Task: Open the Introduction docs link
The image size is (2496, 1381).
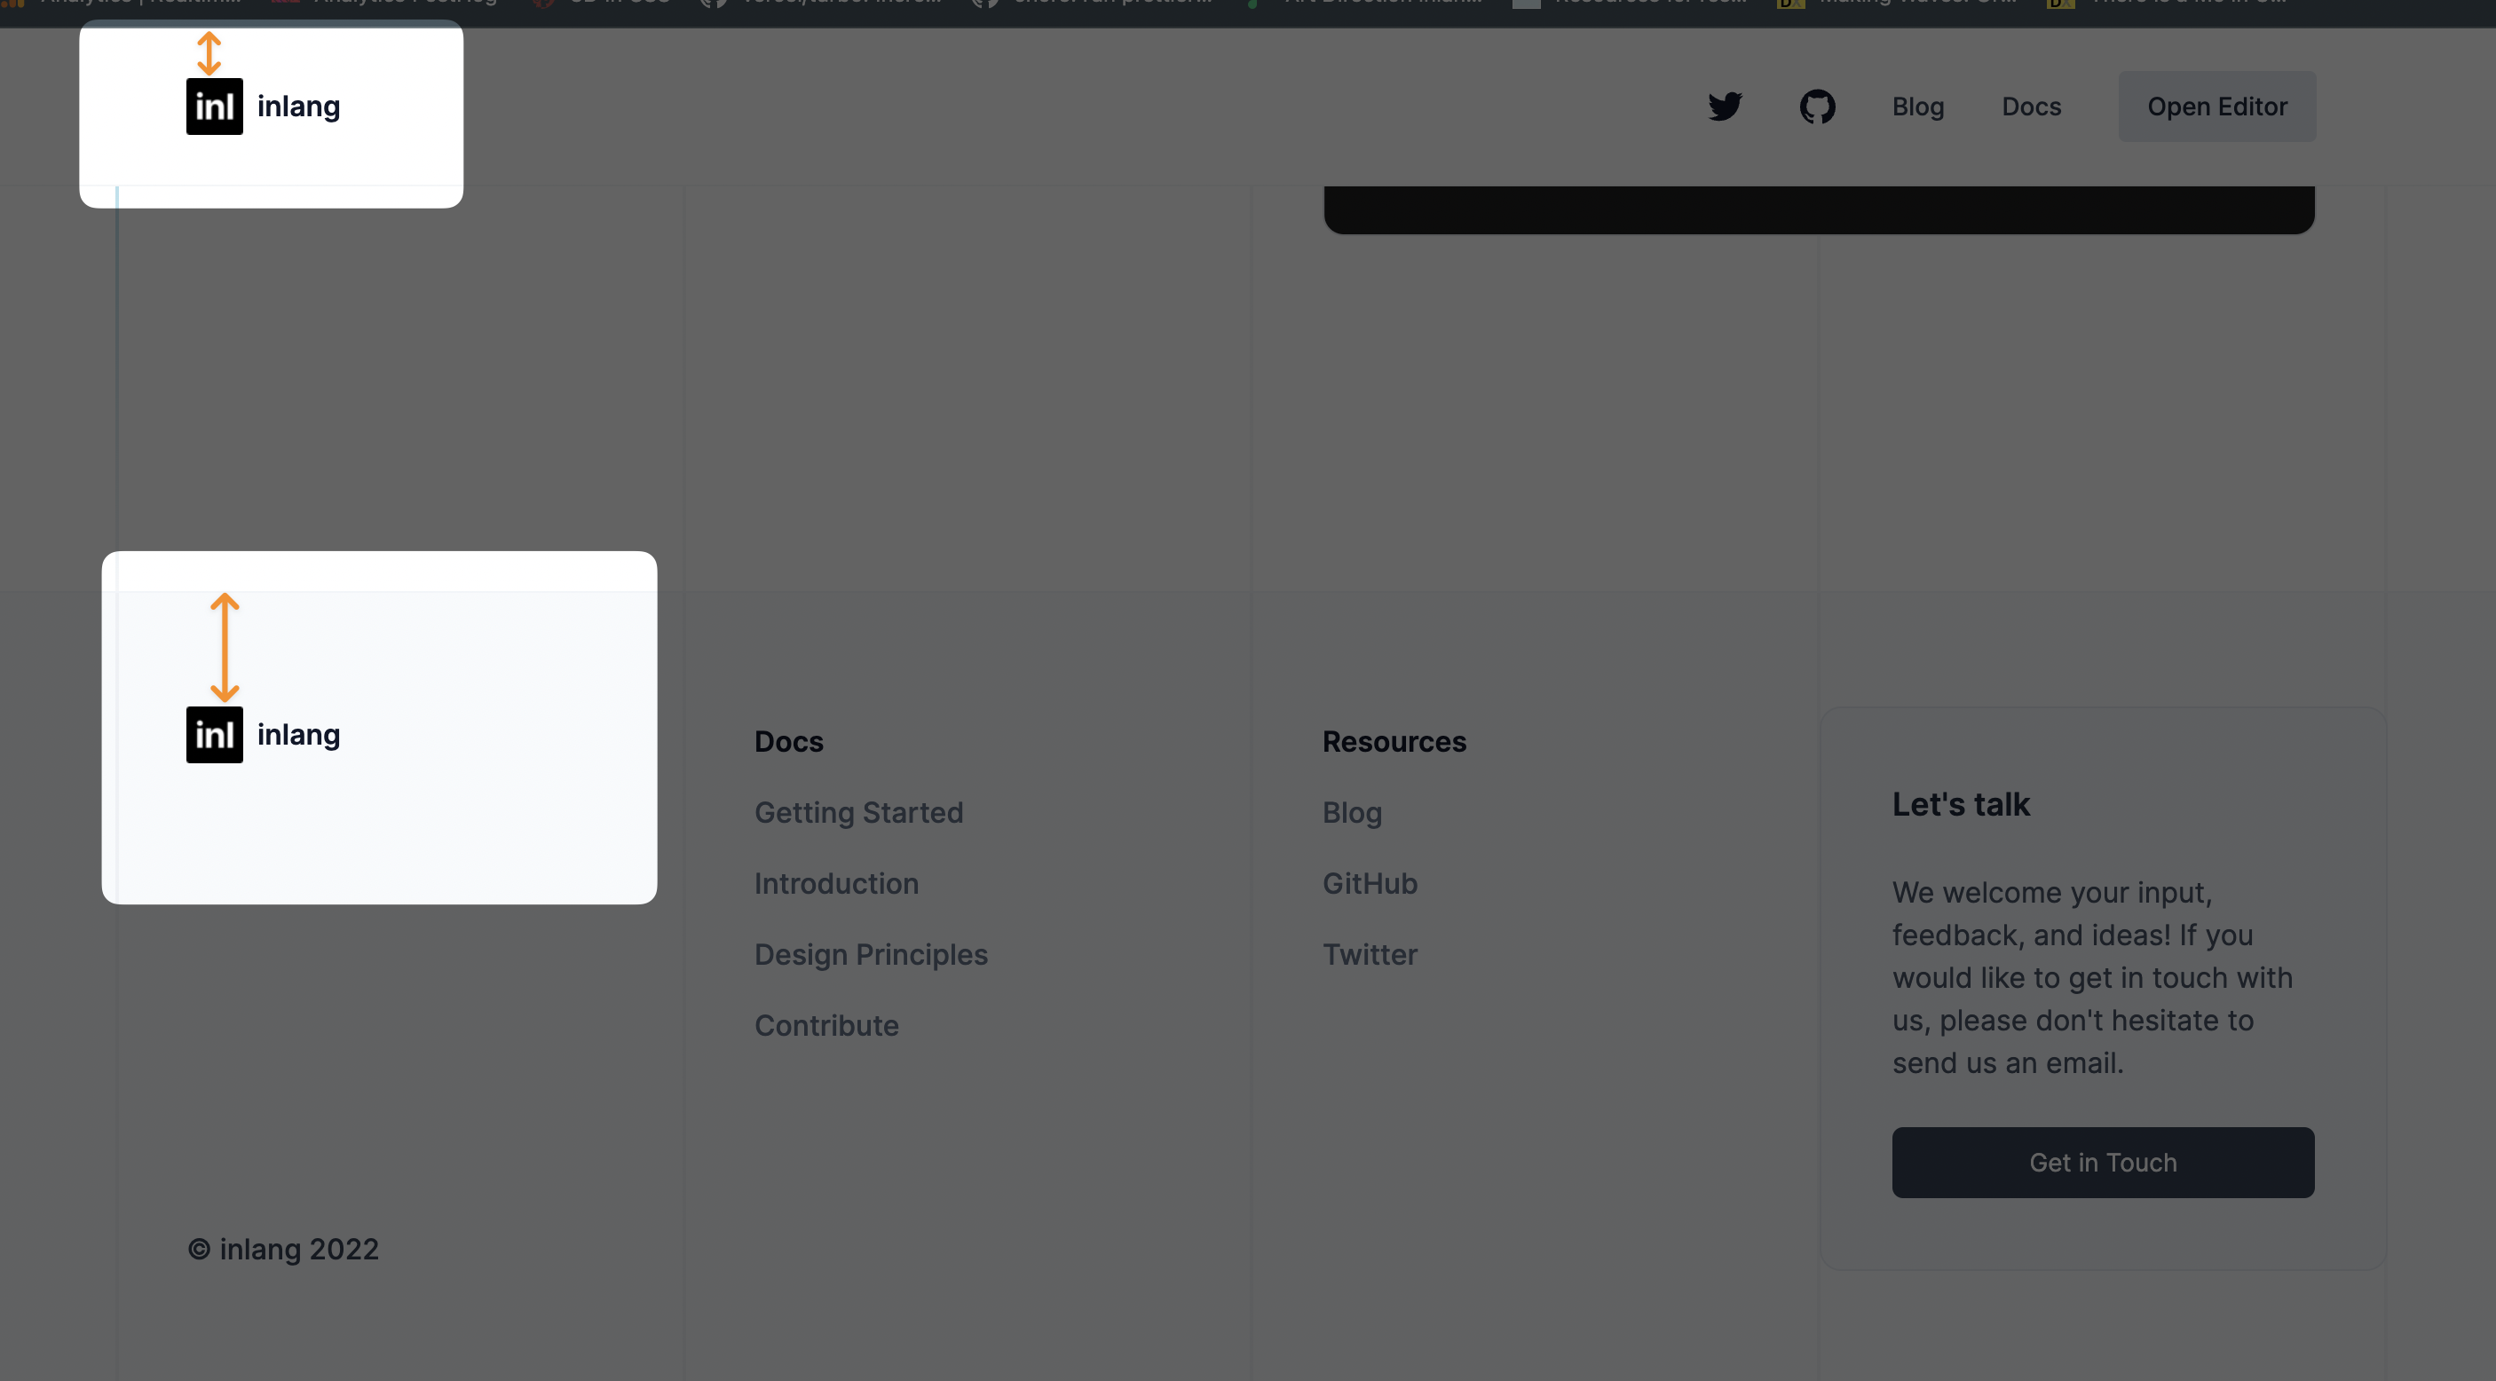Action: click(836, 883)
